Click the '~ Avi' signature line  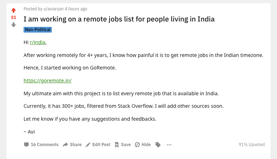click(29, 131)
